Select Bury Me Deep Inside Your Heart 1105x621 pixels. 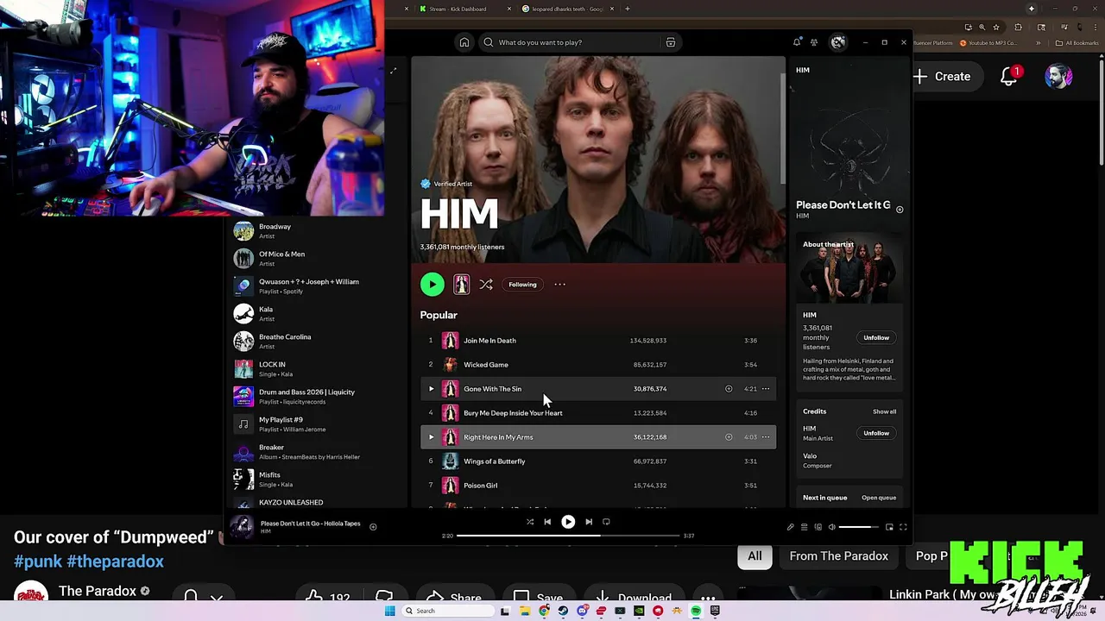(x=513, y=413)
